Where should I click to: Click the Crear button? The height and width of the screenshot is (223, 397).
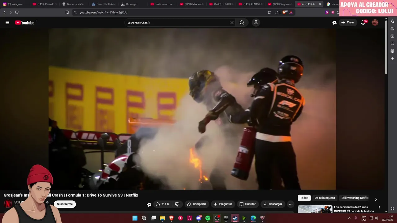[348, 22]
